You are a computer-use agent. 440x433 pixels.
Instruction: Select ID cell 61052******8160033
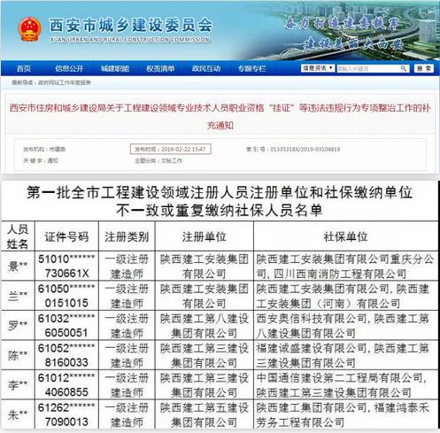pos(66,355)
